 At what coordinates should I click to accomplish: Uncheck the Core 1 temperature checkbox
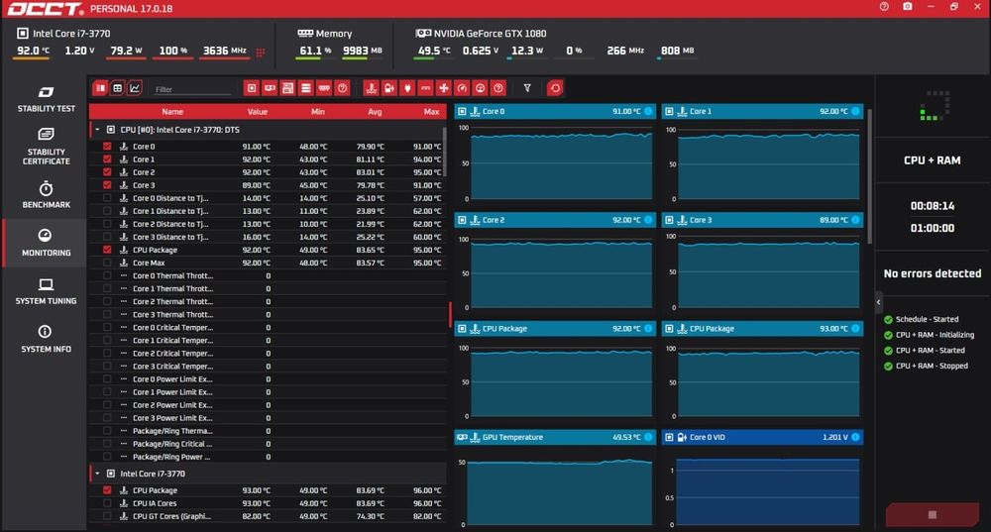[107, 160]
